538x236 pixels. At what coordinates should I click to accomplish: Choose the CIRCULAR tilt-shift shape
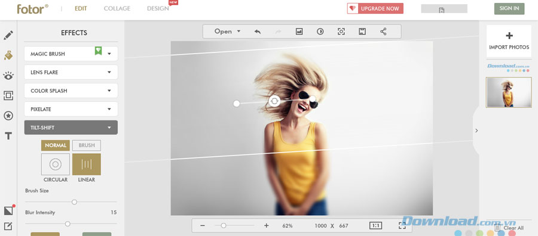pyautogui.click(x=56, y=164)
